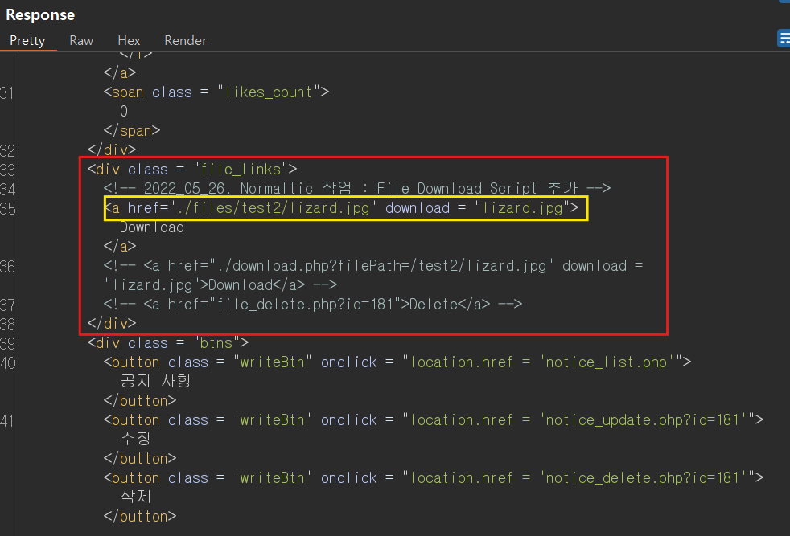Select the Render tab

[x=185, y=40]
